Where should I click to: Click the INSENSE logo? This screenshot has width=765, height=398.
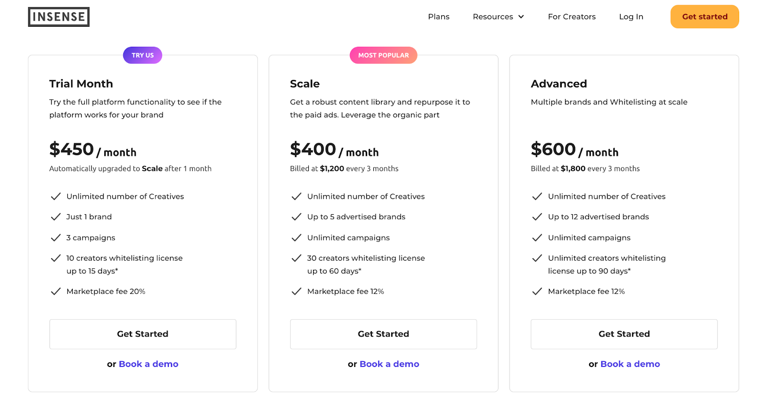click(x=59, y=17)
